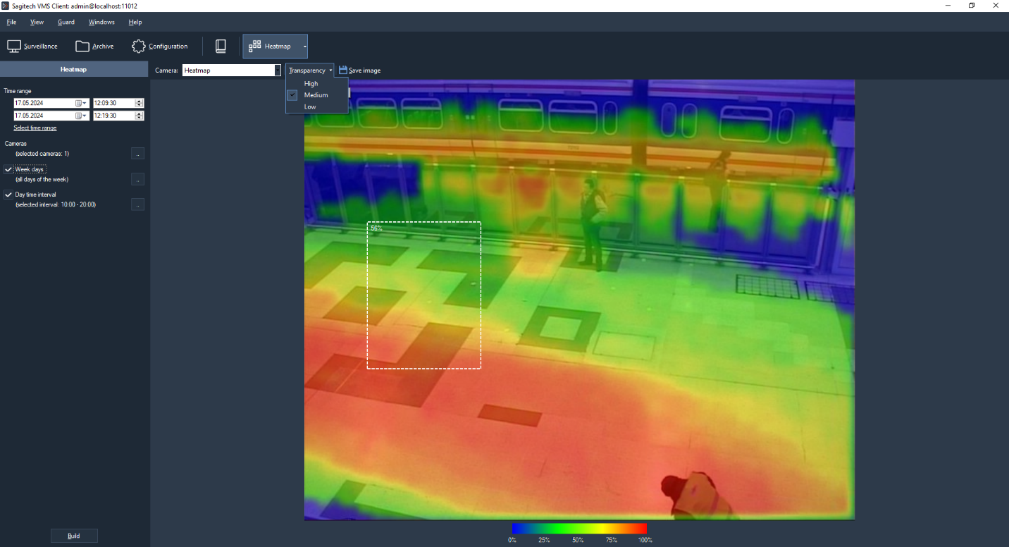Open the start date calendar picker
The width and height of the screenshot is (1009, 547).
coord(81,103)
